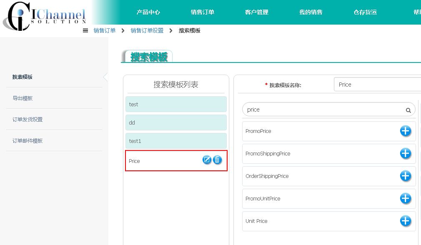Select 搜索模板 in the left sidebar
Viewport: 421px width, 245px height.
click(22, 77)
